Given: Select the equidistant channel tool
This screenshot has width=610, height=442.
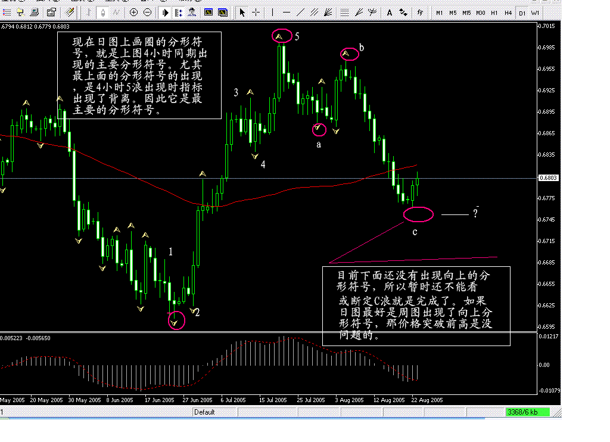Looking at the screenshot, I should [x=315, y=13].
